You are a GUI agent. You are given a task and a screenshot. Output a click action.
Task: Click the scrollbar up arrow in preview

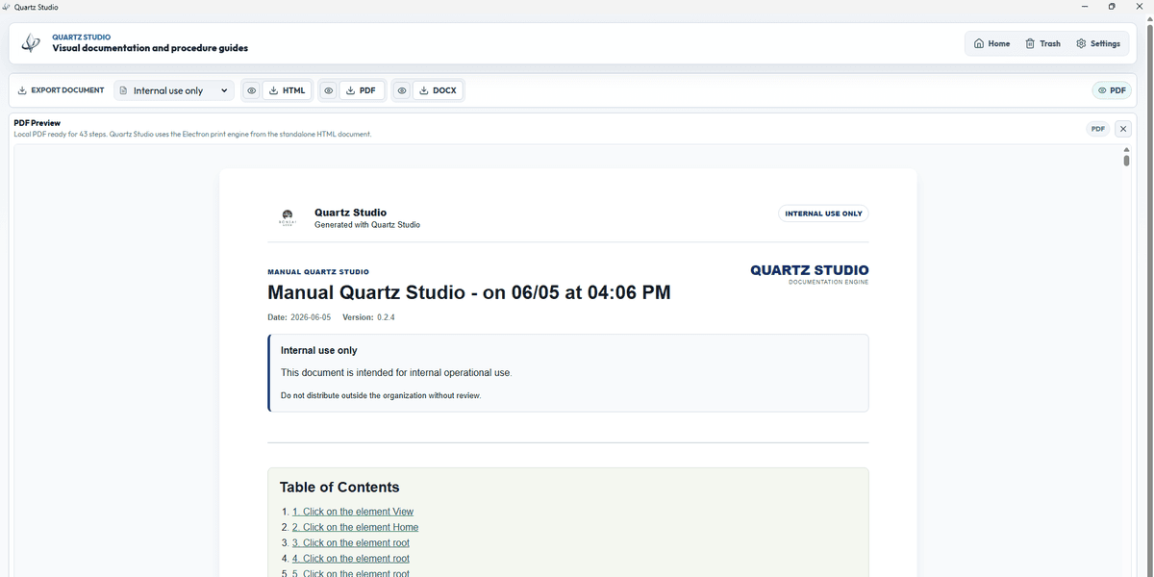(x=1126, y=149)
